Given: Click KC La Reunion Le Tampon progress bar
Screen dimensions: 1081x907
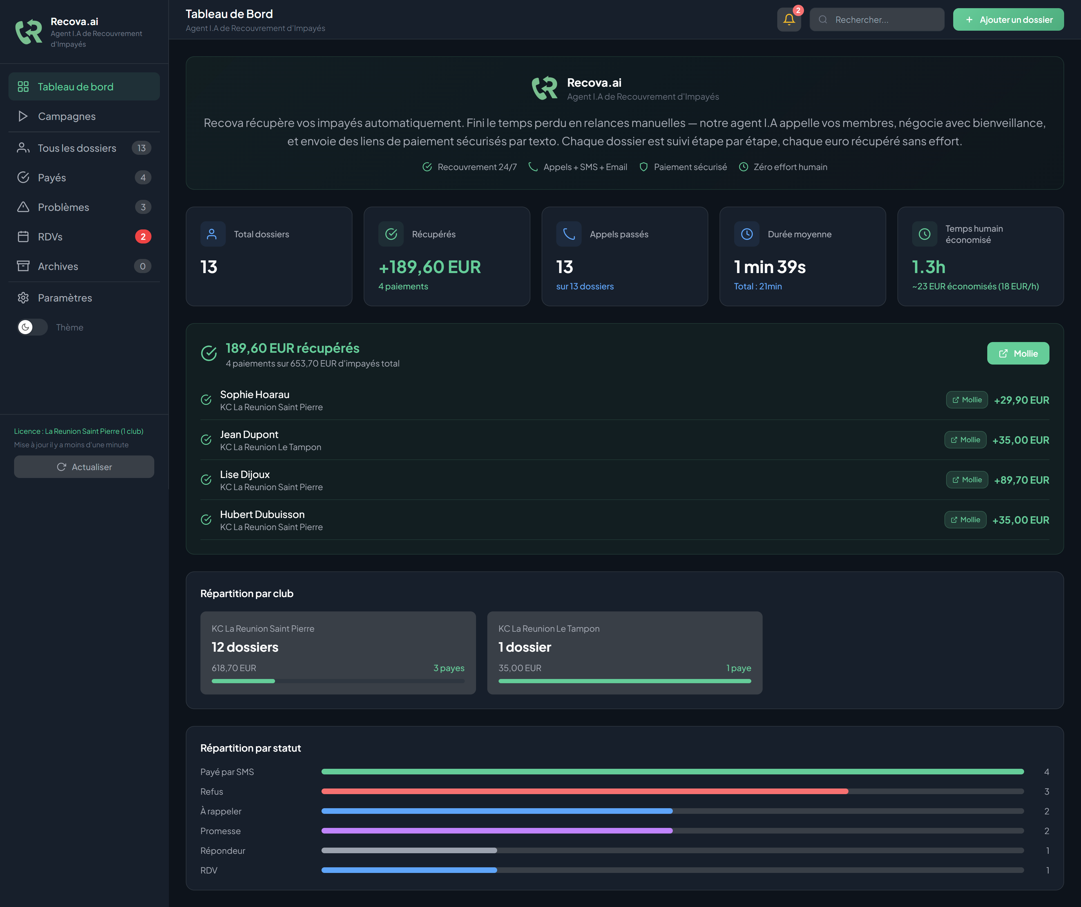Looking at the screenshot, I should point(624,681).
